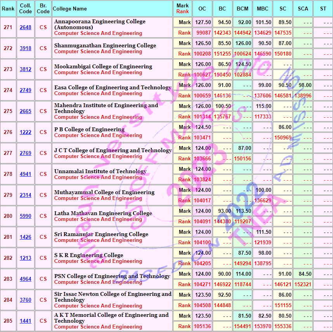This screenshot has height=332, width=333.
Task: Open college code 3918 link
Action: pos(26,49)
